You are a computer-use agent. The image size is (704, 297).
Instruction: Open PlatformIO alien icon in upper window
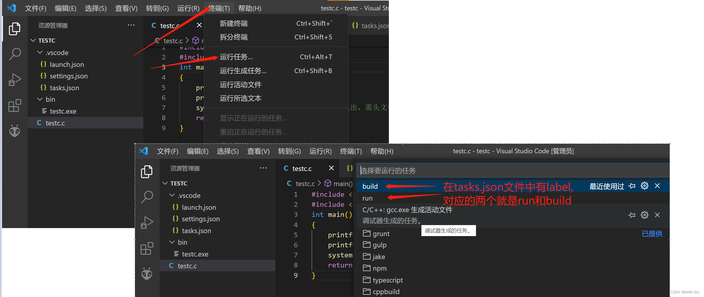pos(15,131)
